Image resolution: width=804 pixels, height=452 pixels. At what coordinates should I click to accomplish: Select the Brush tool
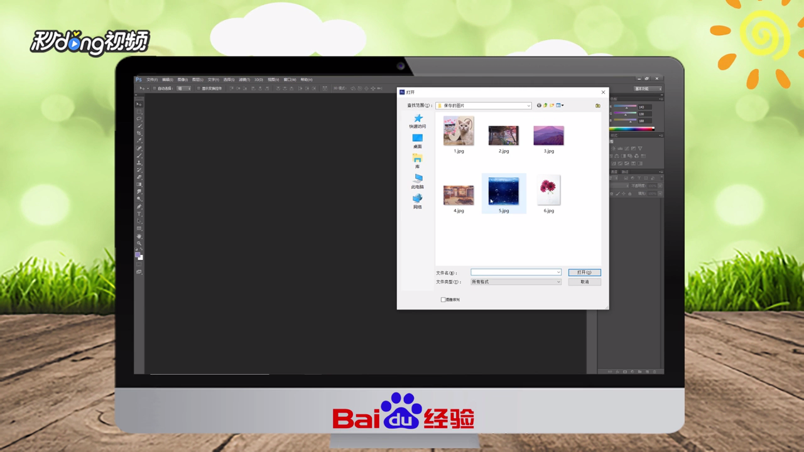139,156
